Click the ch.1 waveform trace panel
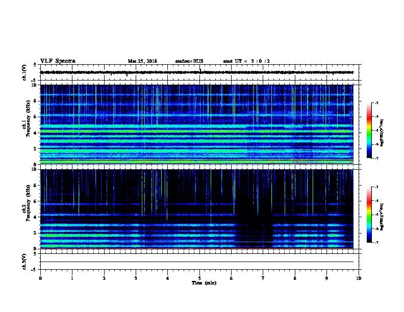 point(199,72)
